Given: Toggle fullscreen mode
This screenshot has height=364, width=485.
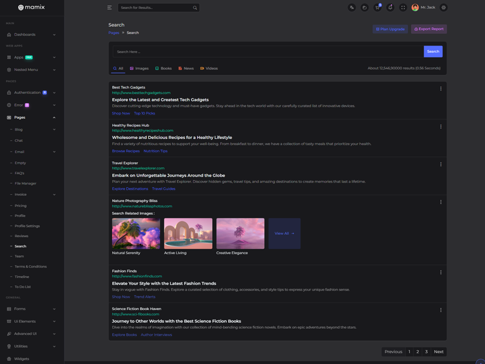Looking at the screenshot, I should click(x=403, y=8).
